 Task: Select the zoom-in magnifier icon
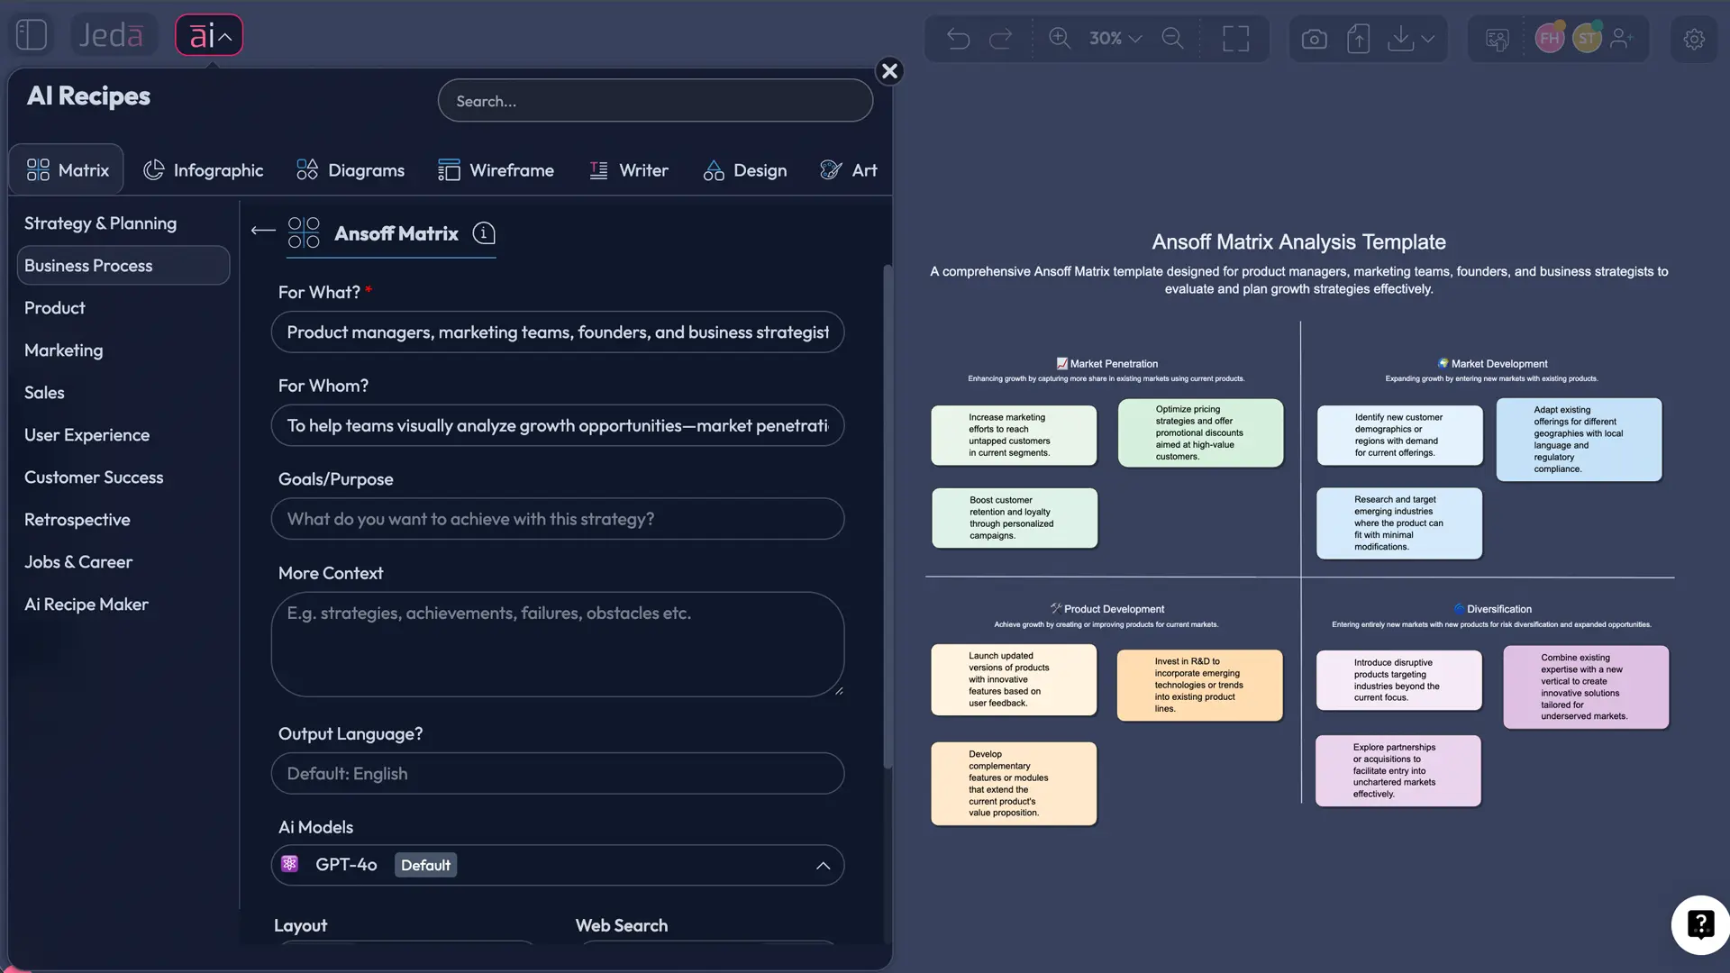[1060, 38]
